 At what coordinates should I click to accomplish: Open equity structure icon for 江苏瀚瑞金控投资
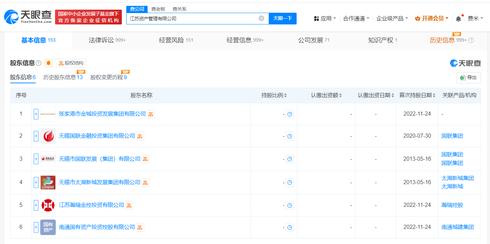coord(129,205)
